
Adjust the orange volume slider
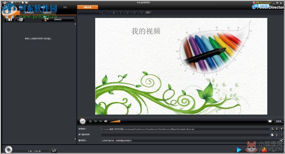click(x=115, y=121)
